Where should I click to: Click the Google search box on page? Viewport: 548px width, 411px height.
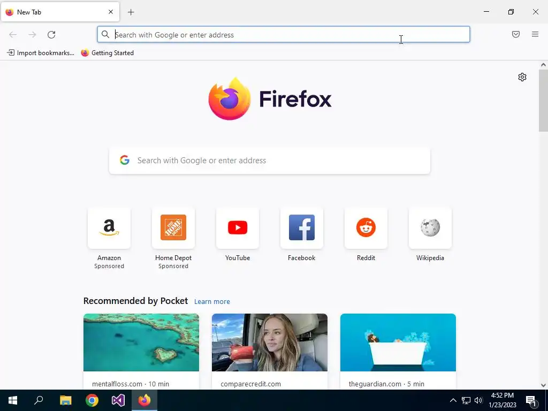tap(270, 161)
